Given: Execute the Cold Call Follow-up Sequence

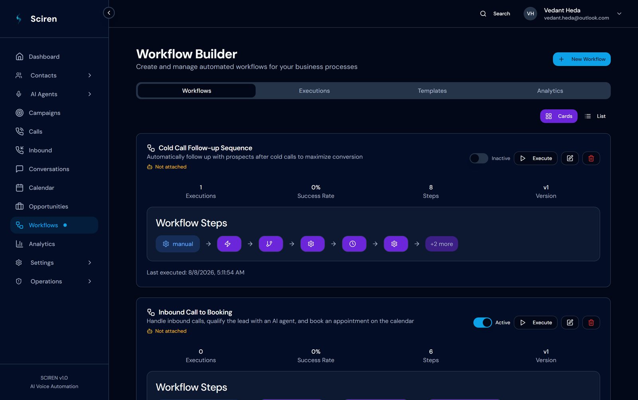Looking at the screenshot, I should pos(536,158).
